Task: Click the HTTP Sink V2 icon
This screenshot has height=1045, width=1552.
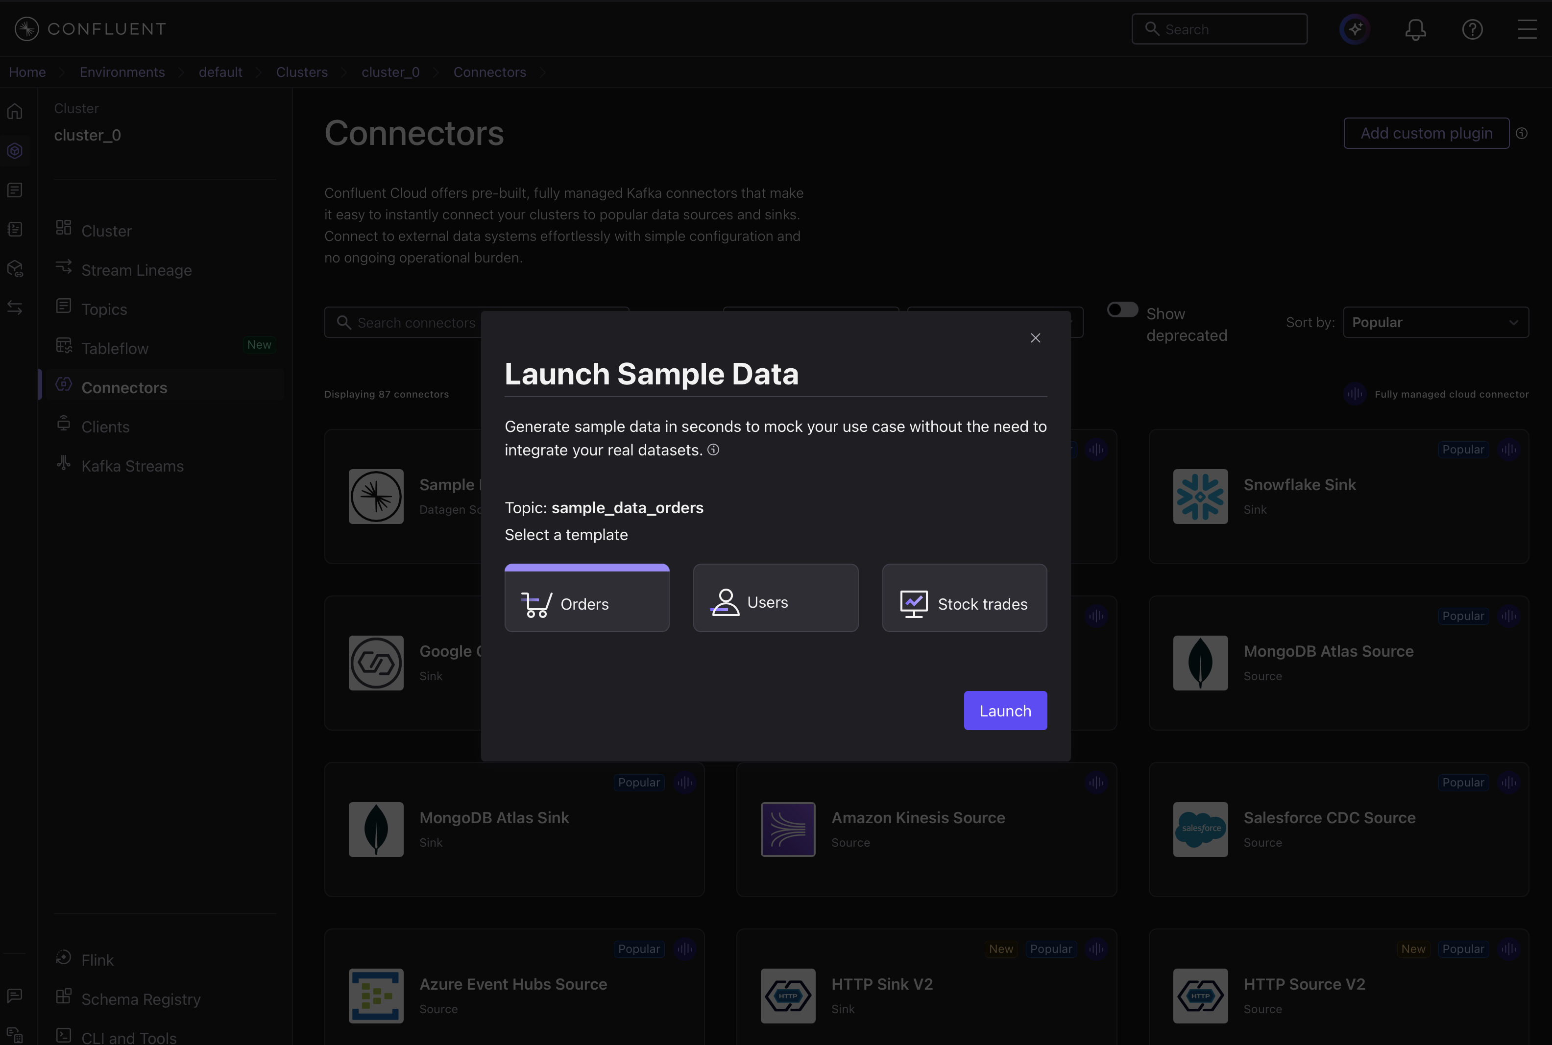Action: pyautogui.click(x=788, y=996)
